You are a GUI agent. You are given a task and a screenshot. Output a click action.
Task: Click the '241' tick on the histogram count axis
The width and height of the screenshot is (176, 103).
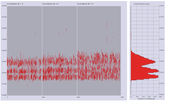coord(149,97)
